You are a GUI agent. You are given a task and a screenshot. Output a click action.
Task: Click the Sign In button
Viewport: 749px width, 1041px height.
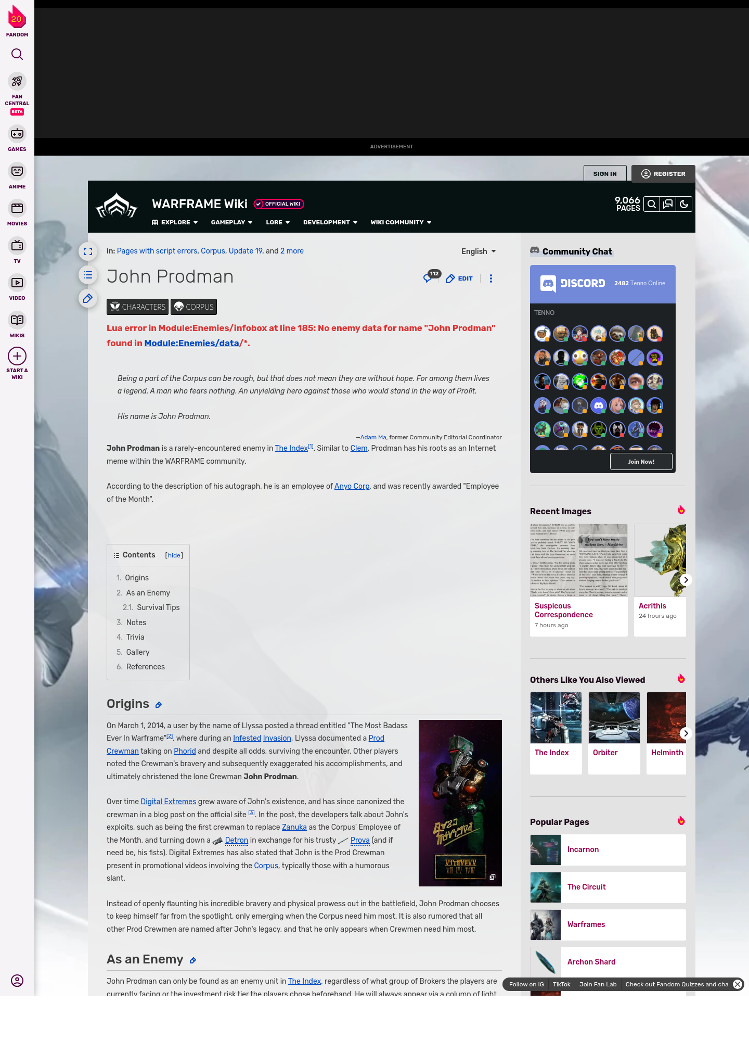[605, 174]
